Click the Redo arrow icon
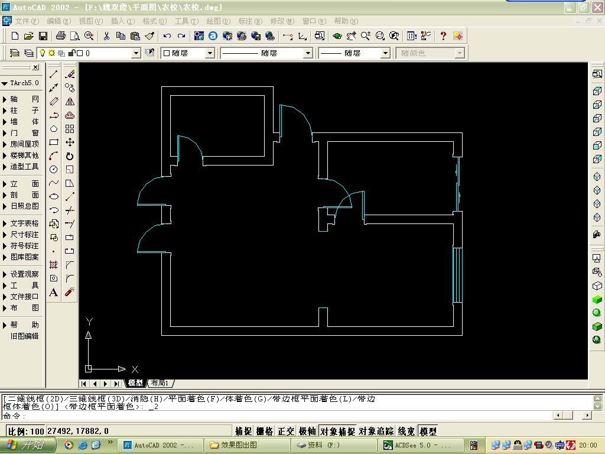Screen dimensions: 605x454 coord(181,36)
